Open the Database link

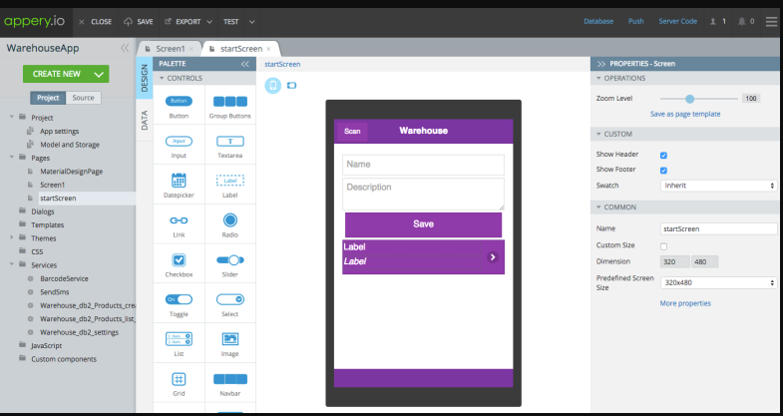598,22
